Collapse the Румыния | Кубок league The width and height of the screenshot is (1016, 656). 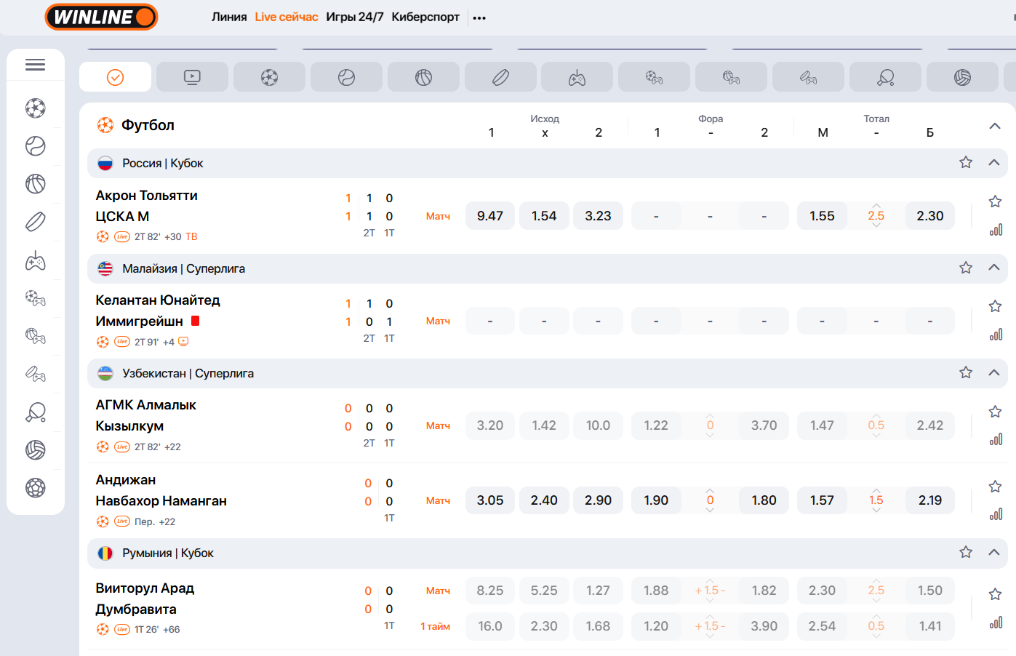tap(994, 552)
